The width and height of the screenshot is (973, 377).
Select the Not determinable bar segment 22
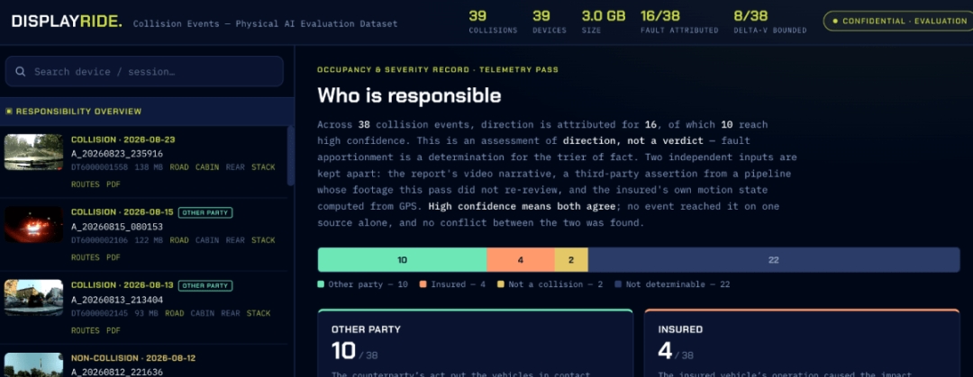(774, 260)
